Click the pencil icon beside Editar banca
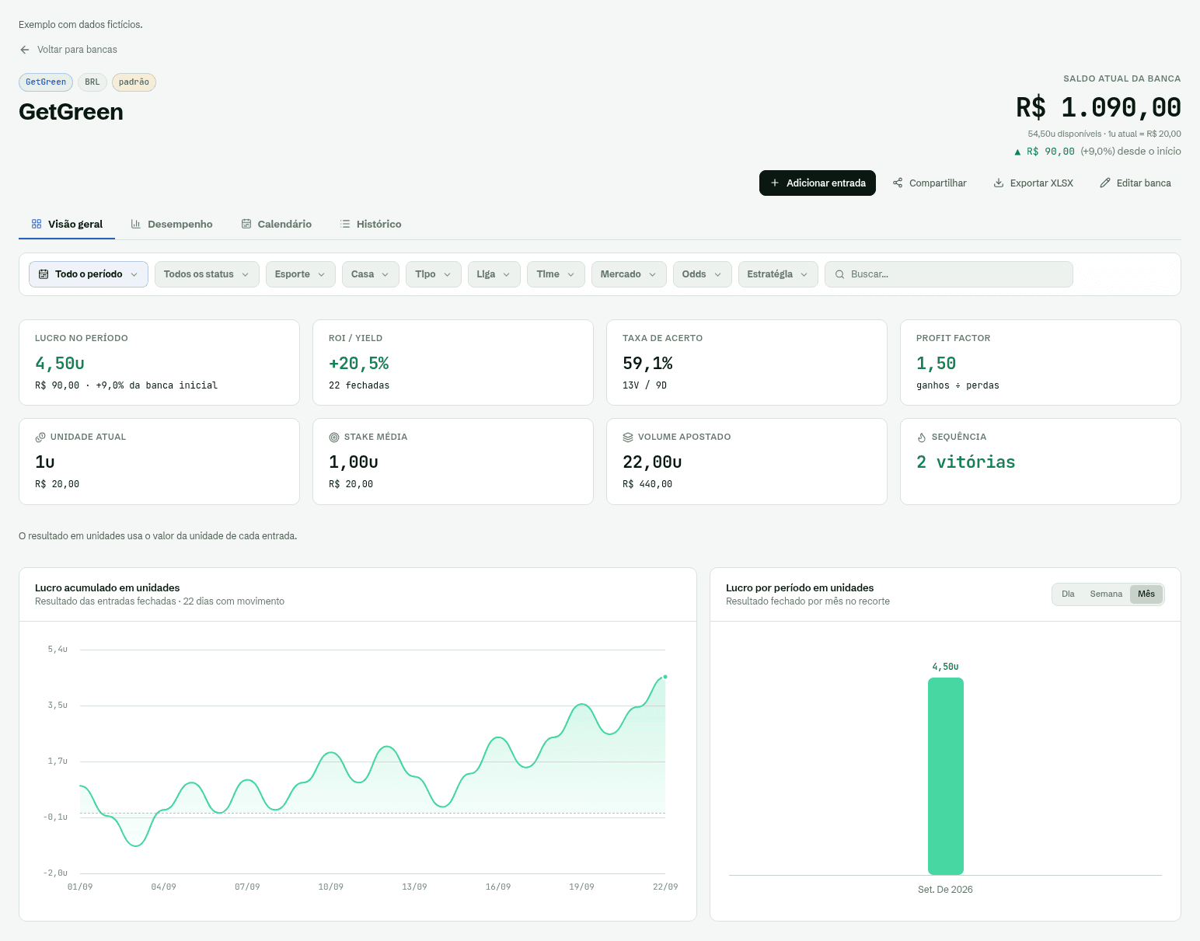Image resolution: width=1200 pixels, height=941 pixels. point(1105,183)
